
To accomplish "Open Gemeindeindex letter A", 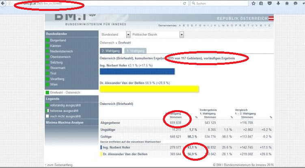I will click(180, 26).
